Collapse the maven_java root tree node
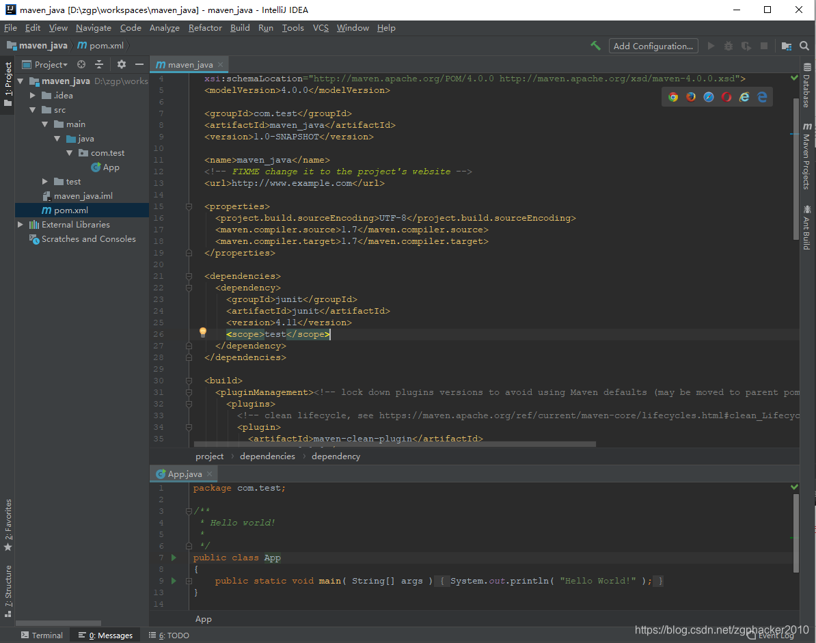The width and height of the screenshot is (816, 643). pos(21,81)
